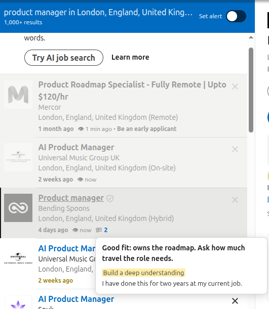269x309 pixels.
Task: Open the Product manager job title link
Action: point(71,198)
